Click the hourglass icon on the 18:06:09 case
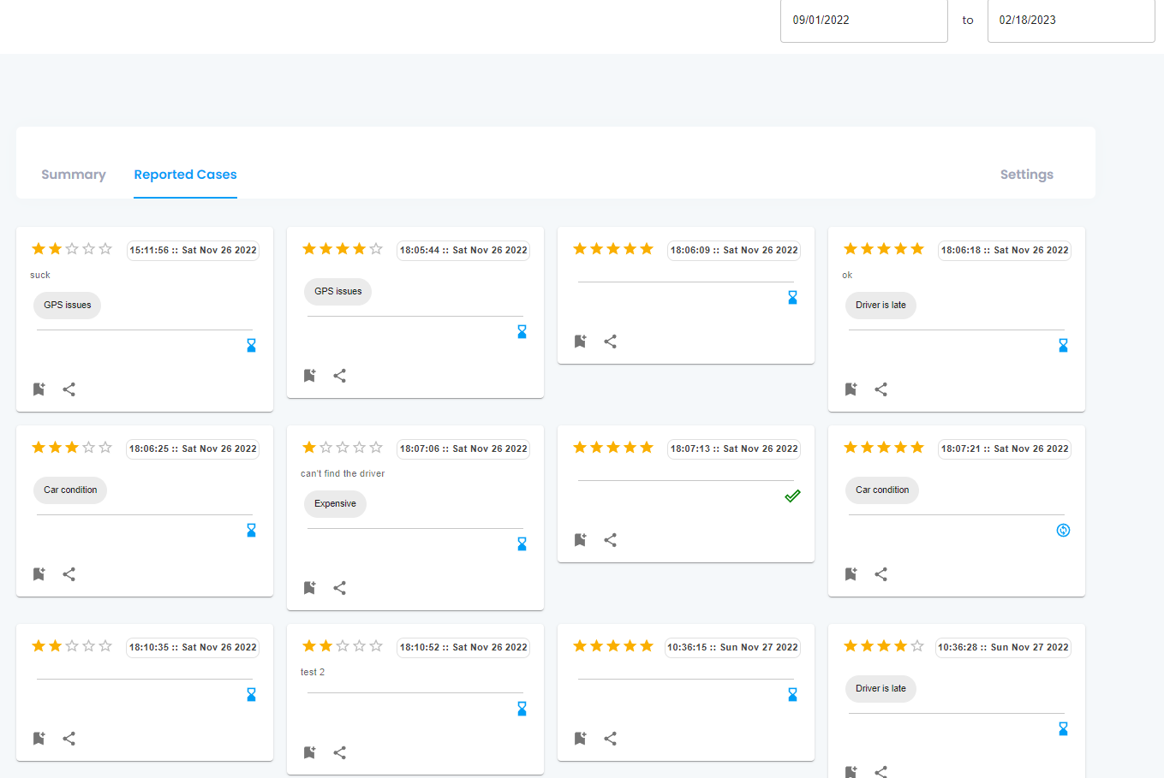The height and width of the screenshot is (778, 1164). tap(792, 298)
